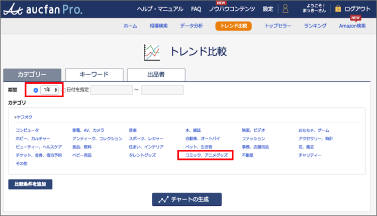Click the チャートの生成 button
Image resolution: width=377 pixels, height=216 pixels.
click(x=187, y=199)
